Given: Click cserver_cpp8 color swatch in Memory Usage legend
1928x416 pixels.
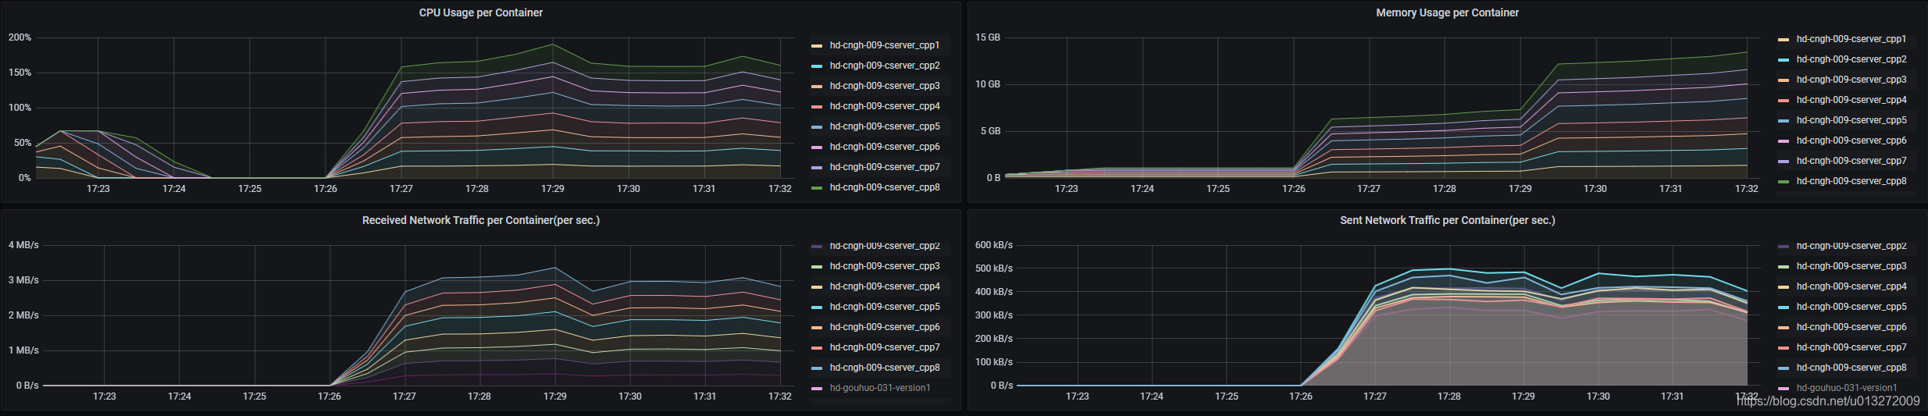Looking at the screenshot, I should coord(1784,182).
